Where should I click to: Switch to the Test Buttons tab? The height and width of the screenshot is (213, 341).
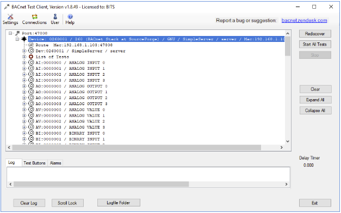[34, 163]
